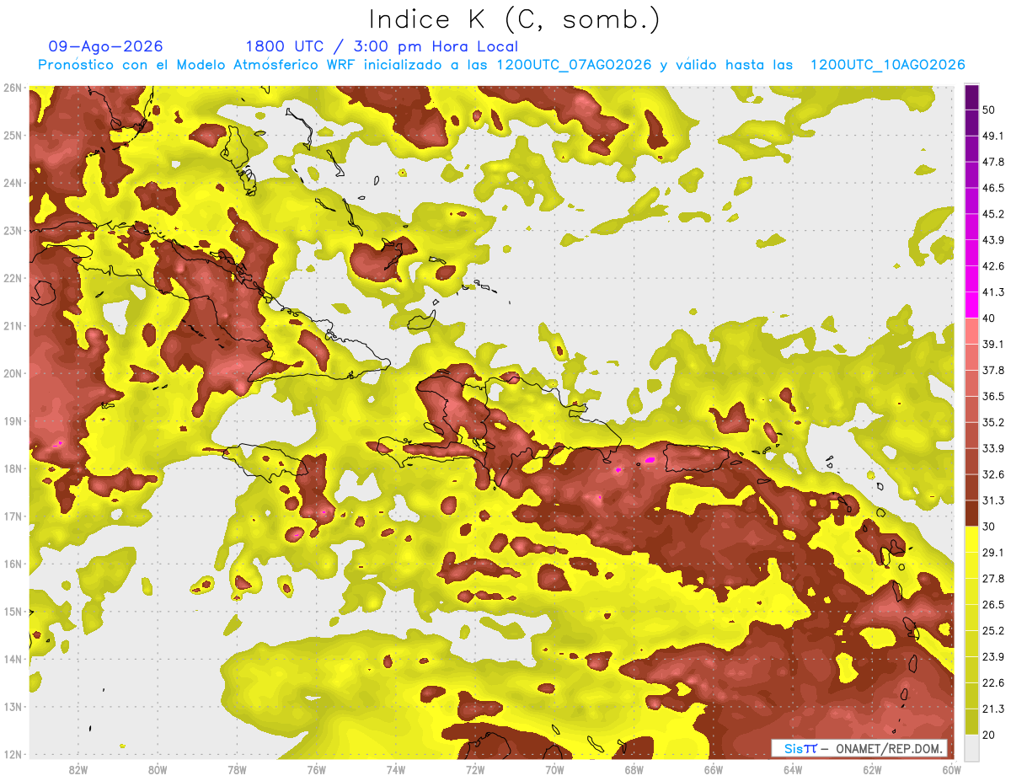Click the '30' value on the color scale
This screenshot has width=1011, height=781.
pyautogui.click(x=989, y=527)
